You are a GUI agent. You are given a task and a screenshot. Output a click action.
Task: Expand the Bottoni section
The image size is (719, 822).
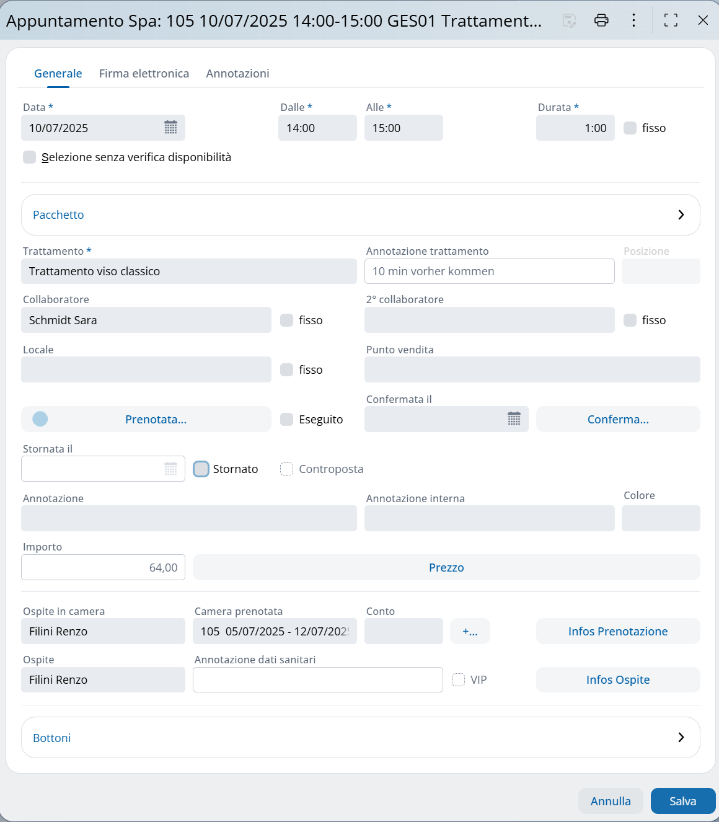coord(360,738)
